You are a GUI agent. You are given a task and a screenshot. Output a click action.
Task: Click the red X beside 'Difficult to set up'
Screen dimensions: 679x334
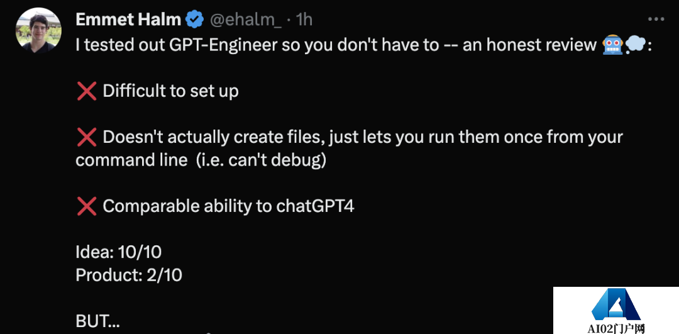(x=86, y=91)
